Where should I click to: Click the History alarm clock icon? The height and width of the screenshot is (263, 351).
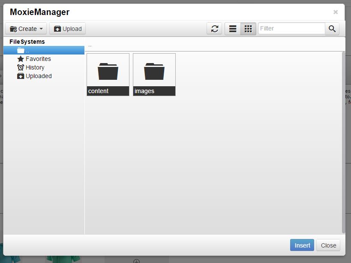pyautogui.click(x=21, y=67)
